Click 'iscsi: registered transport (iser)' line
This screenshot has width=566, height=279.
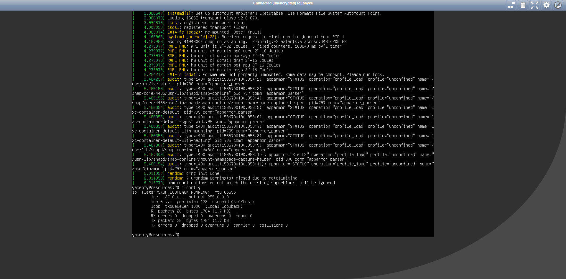(x=190, y=27)
